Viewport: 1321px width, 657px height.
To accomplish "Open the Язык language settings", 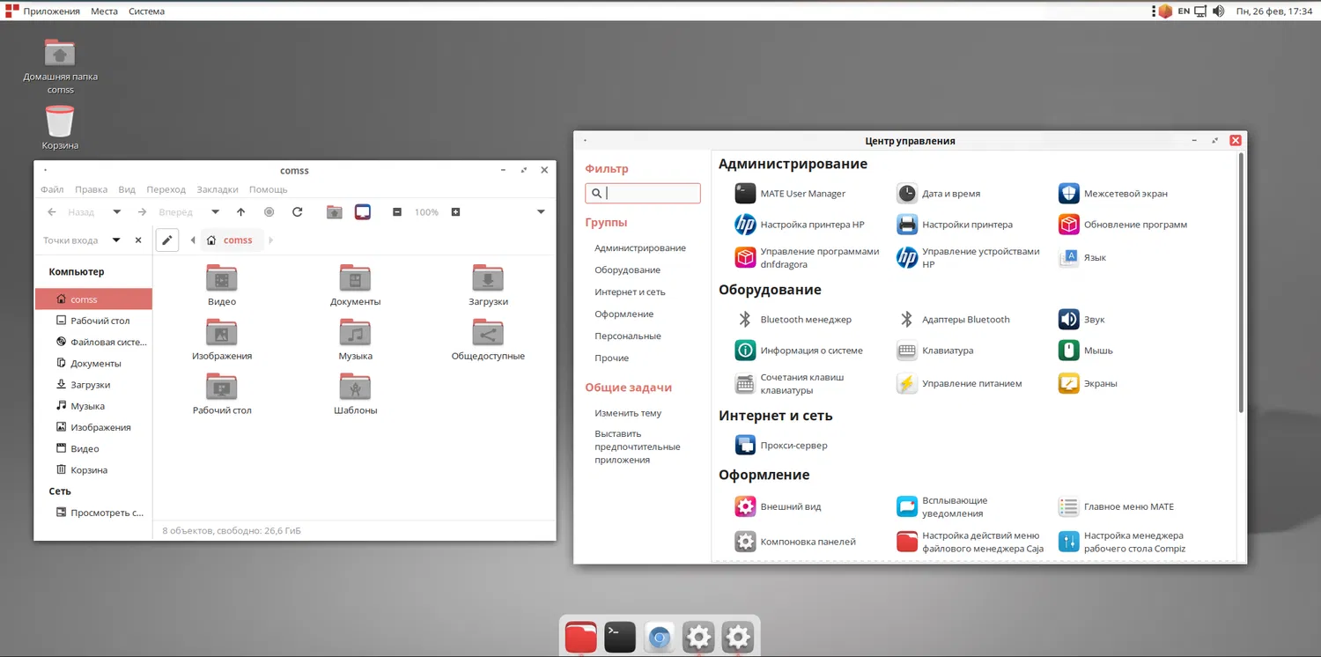I will coord(1082,257).
